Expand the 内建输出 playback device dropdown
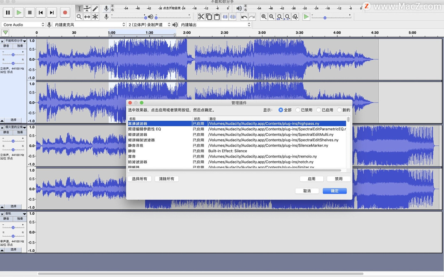This screenshot has height=277, width=444. [x=216, y=25]
